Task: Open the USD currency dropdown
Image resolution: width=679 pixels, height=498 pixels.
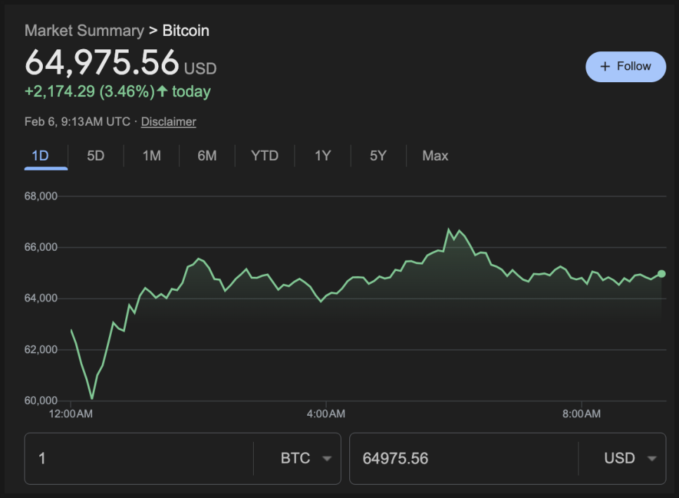Action: point(630,459)
